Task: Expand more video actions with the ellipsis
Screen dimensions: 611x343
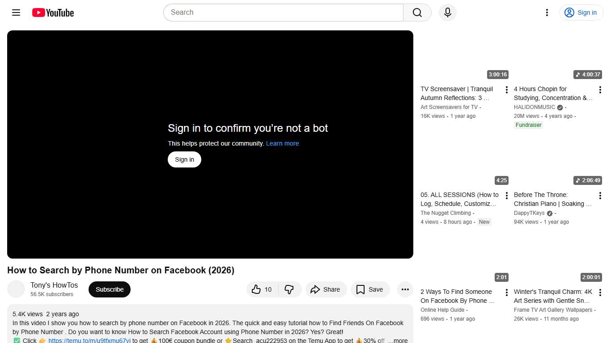Action: (x=405, y=289)
